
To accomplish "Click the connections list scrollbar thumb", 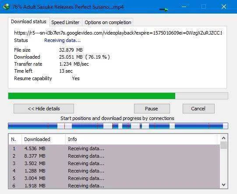I will tap(224, 145).
